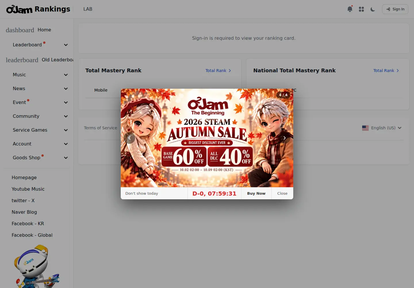Open Total Rank link in Total Mastery

click(x=218, y=71)
